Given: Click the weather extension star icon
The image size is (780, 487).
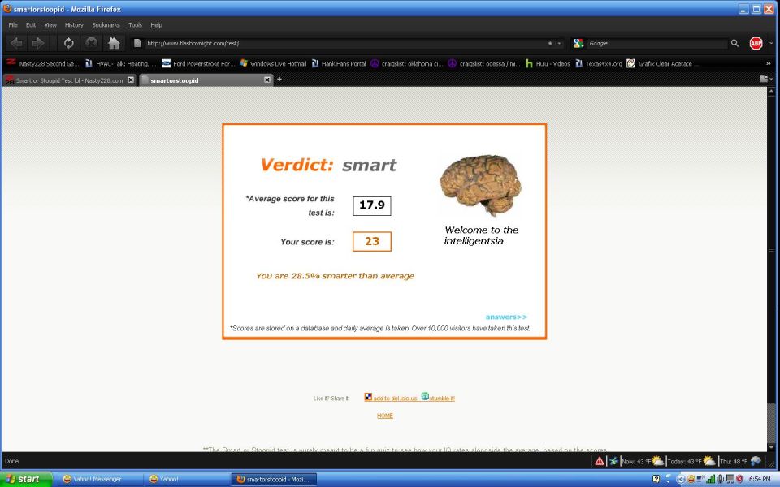Looking at the screenshot, I should coord(614,461).
